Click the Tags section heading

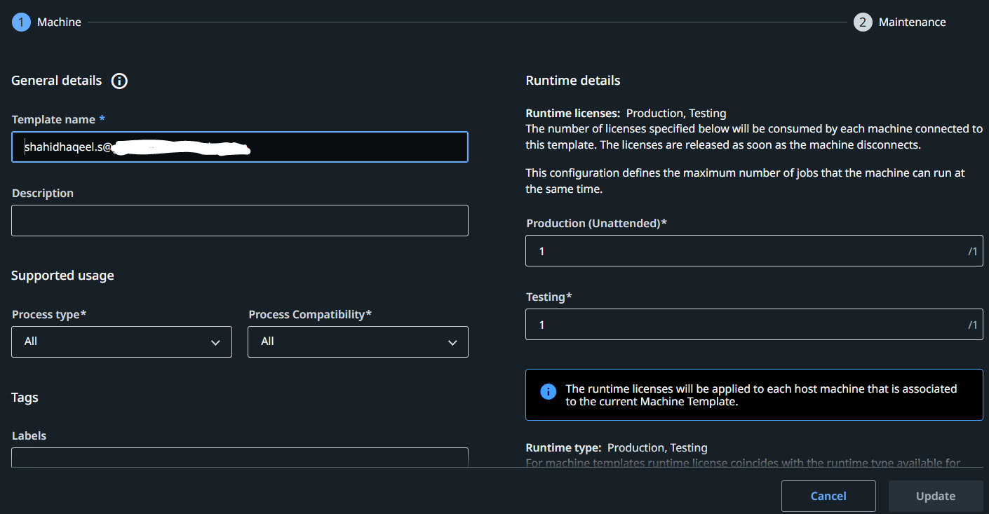pos(25,398)
